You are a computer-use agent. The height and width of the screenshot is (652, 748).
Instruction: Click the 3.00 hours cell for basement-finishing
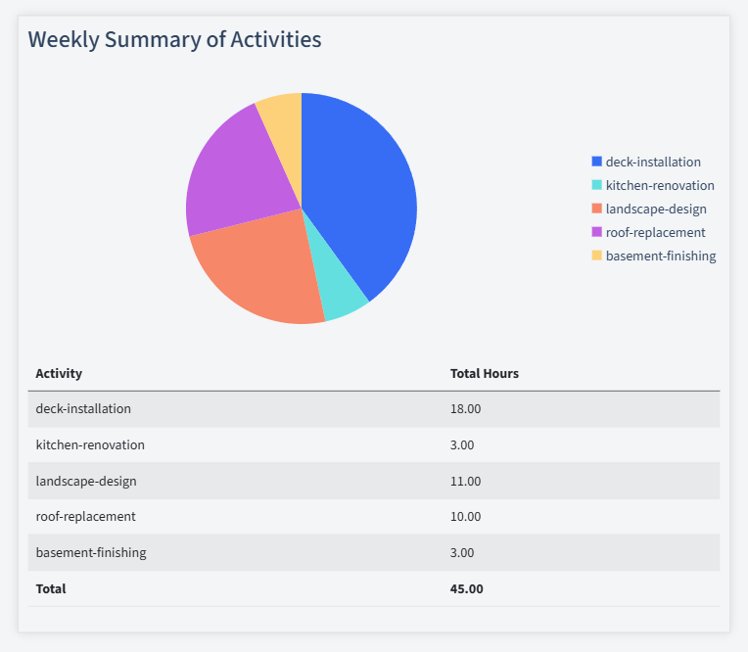click(x=462, y=552)
